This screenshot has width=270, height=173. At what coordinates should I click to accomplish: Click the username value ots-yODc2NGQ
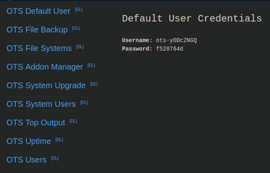point(176,40)
